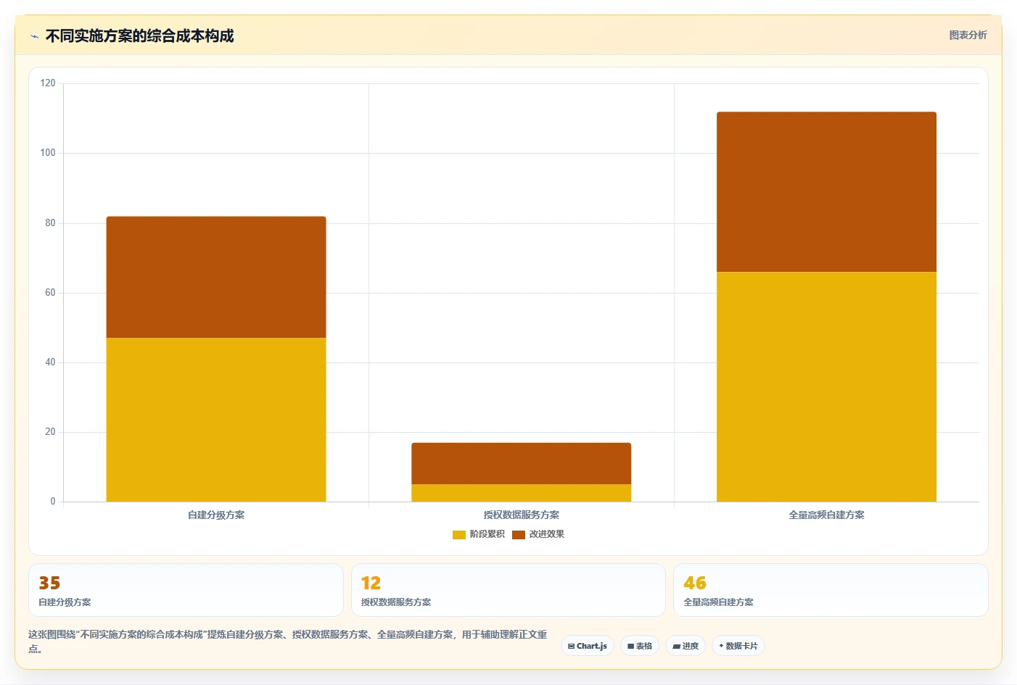1017x685 pixels.
Task: Open the data card showing 12
Action: point(508,590)
